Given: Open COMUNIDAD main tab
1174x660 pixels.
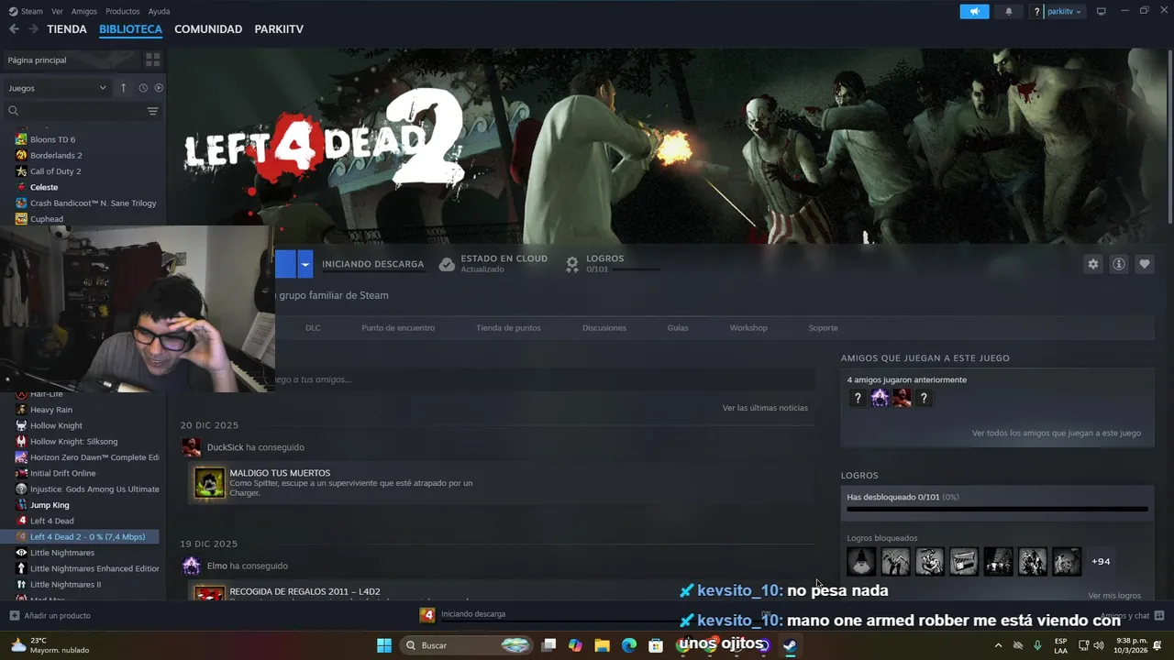Looking at the screenshot, I should point(208,29).
